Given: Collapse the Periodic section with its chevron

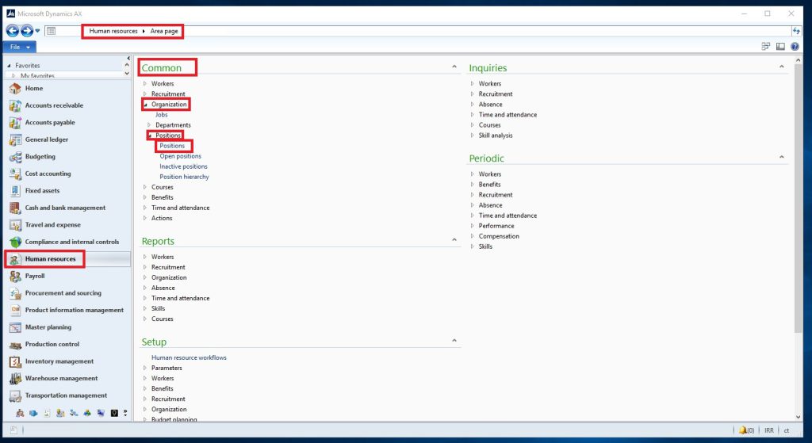Looking at the screenshot, I should coord(781,157).
